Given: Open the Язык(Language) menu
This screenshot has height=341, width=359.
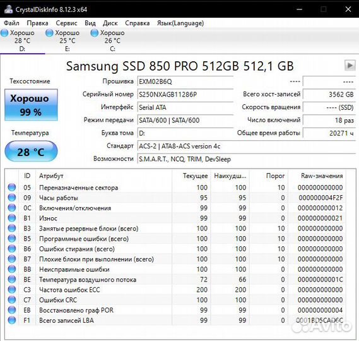Looking at the screenshot, I should coord(180,23).
